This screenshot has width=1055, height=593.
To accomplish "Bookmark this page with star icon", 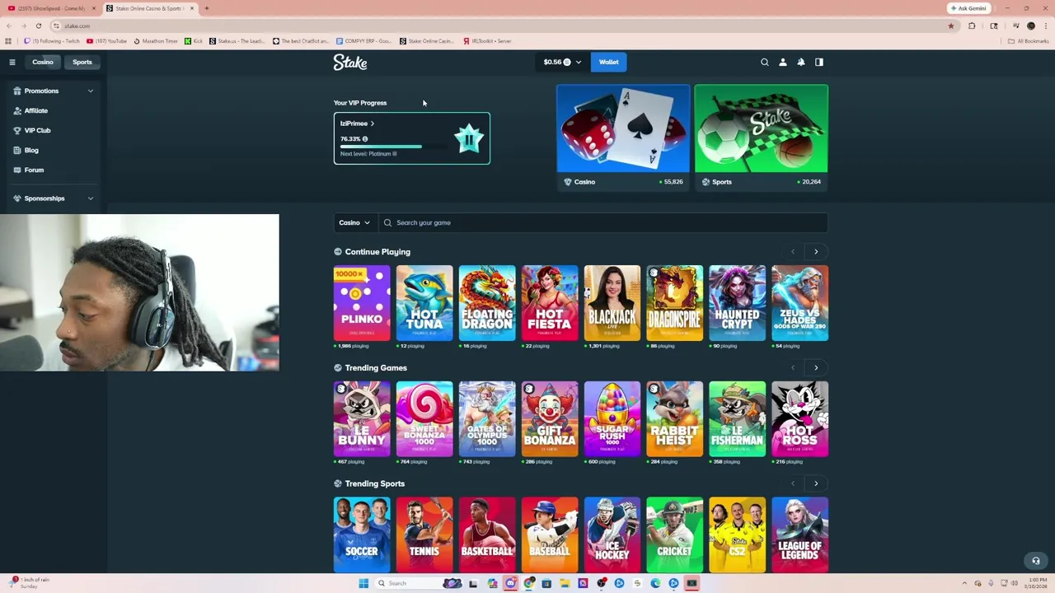I will pos(950,26).
